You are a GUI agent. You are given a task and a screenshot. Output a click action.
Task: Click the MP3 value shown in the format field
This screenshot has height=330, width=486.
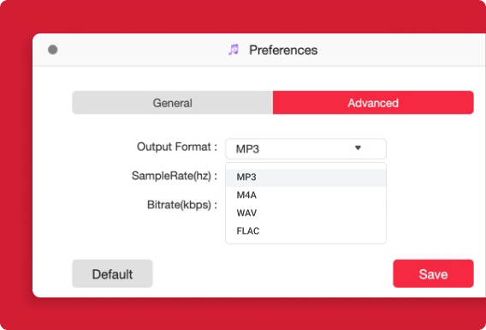[x=247, y=149]
